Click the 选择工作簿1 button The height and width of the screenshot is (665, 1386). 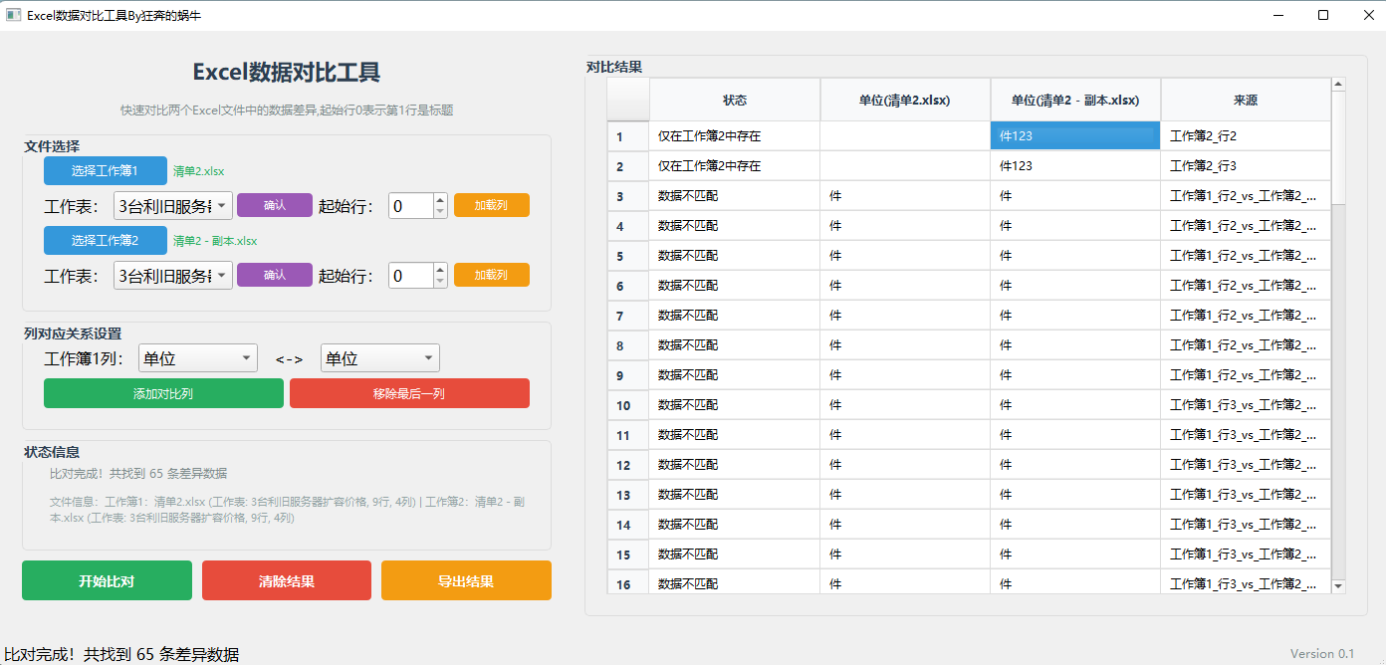pyautogui.click(x=105, y=170)
